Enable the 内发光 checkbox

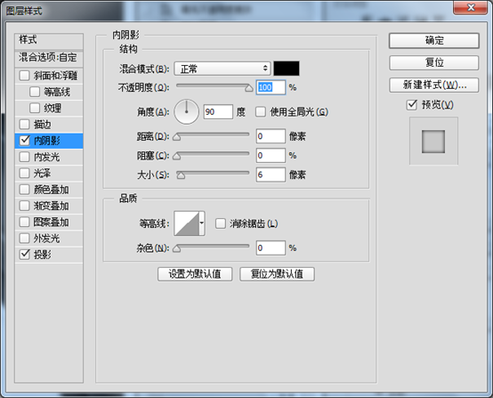[24, 157]
